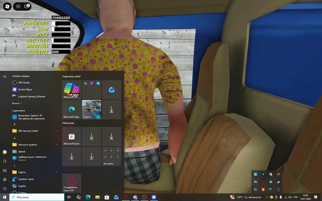
Task: Open the tile folder with OneDrive, OneNote, Skype
Action: pyautogui.click(x=92, y=90)
